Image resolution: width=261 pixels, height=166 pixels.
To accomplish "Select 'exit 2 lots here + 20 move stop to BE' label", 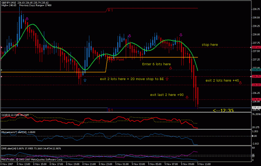I will coord(132,79).
